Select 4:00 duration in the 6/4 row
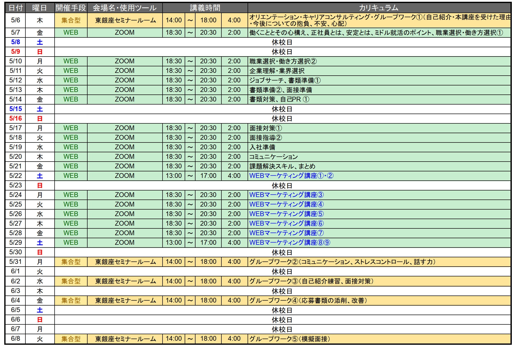512x346 pixels. point(234,301)
